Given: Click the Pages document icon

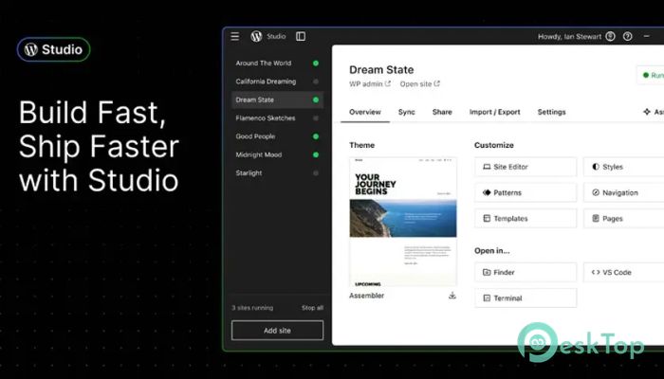Looking at the screenshot, I should pos(596,219).
